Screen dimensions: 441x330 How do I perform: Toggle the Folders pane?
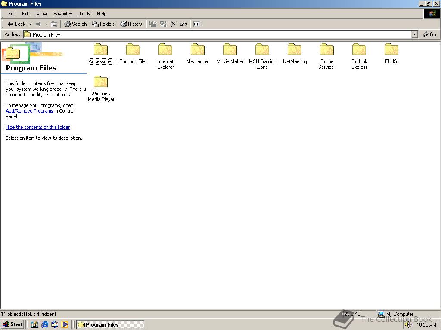coord(103,24)
